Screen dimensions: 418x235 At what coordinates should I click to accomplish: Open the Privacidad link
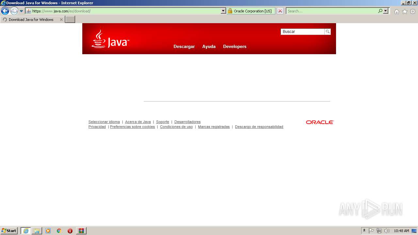[x=97, y=127]
